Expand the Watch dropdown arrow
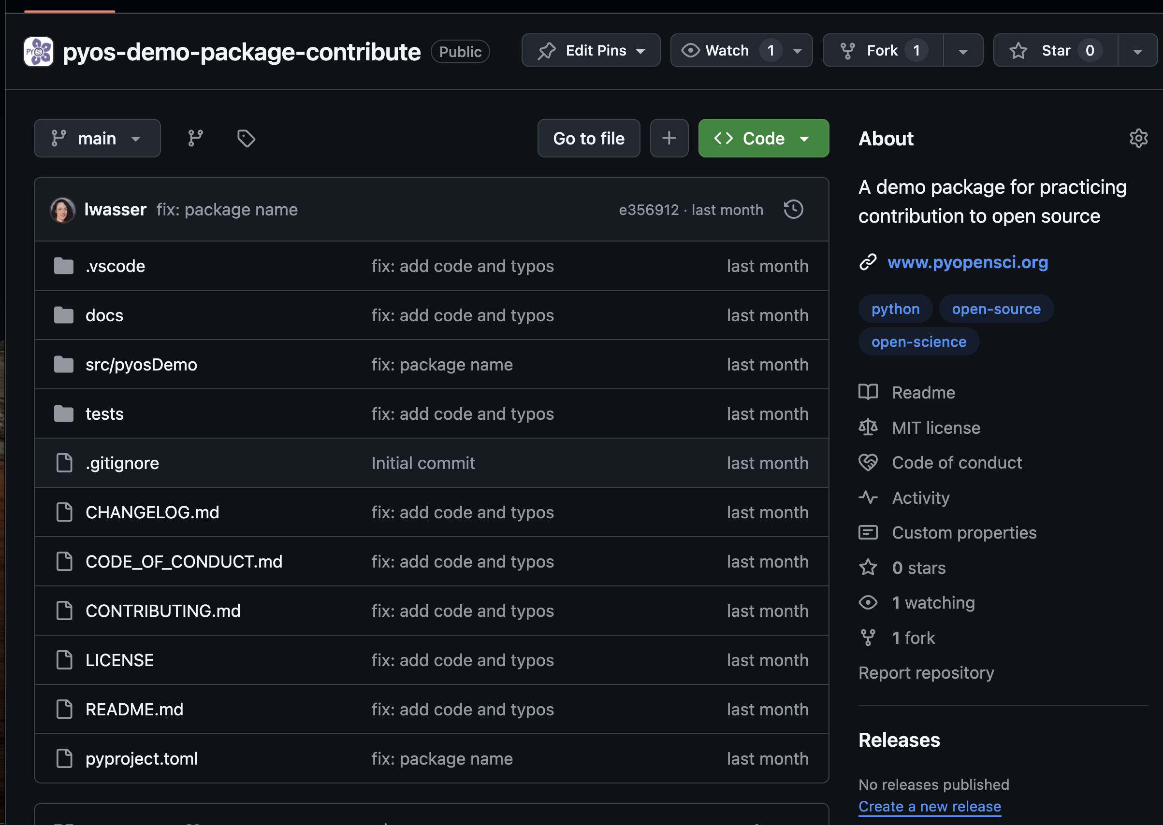Image resolution: width=1163 pixels, height=825 pixels. (x=798, y=50)
